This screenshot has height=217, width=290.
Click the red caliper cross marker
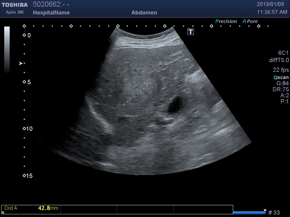(x=155, y=80)
